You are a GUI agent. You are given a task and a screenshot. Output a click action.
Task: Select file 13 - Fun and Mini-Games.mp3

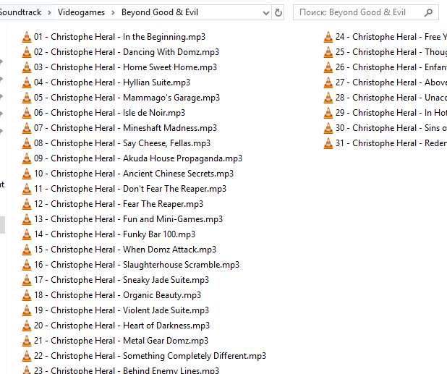pyautogui.click(x=122, y=219)
